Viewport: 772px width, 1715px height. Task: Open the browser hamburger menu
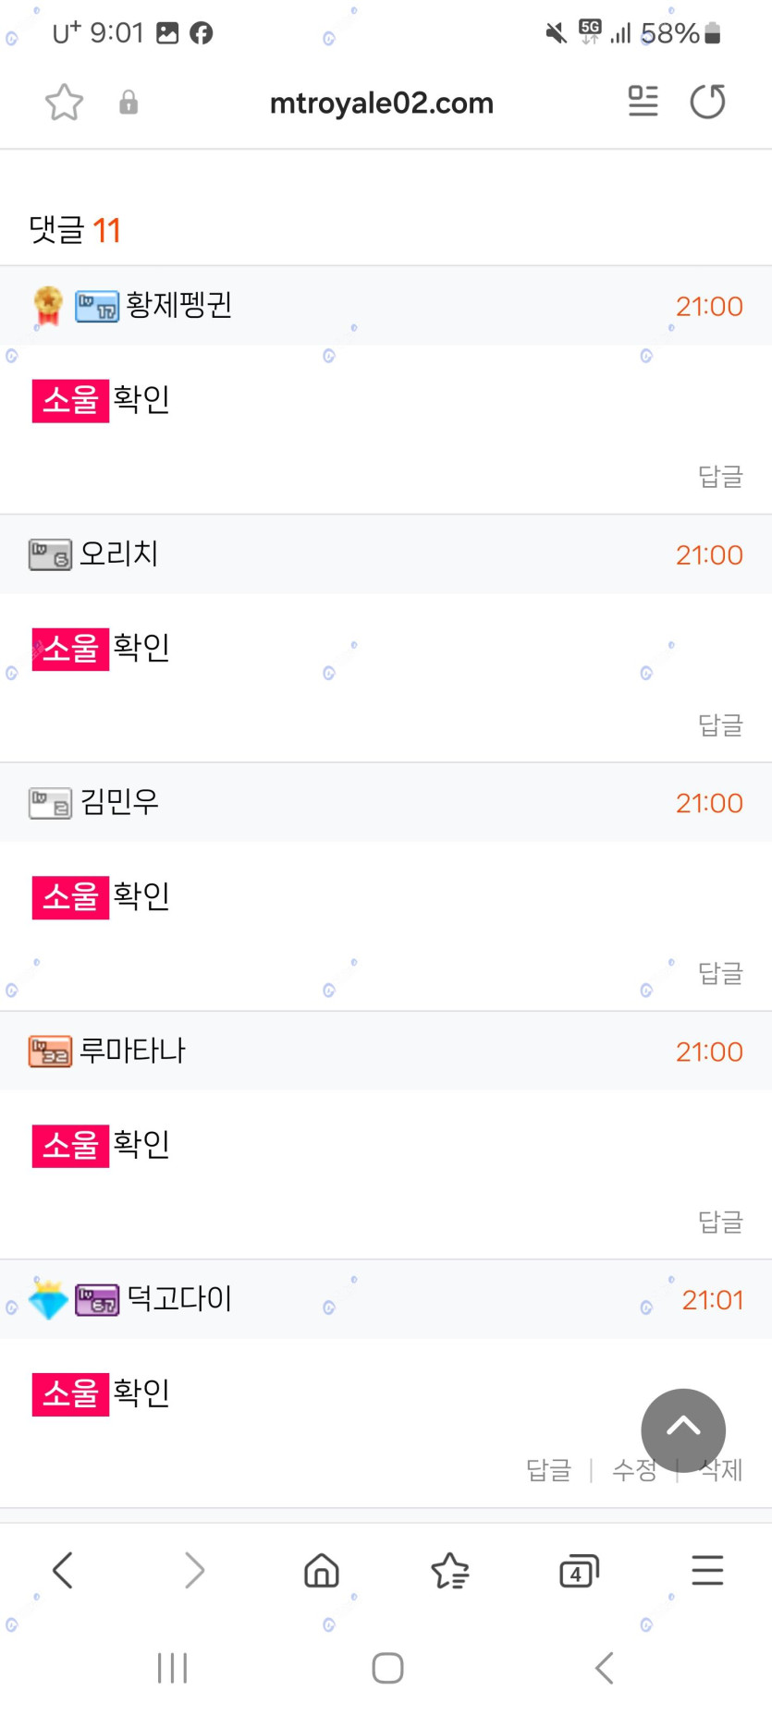[x=707, y=1570]
